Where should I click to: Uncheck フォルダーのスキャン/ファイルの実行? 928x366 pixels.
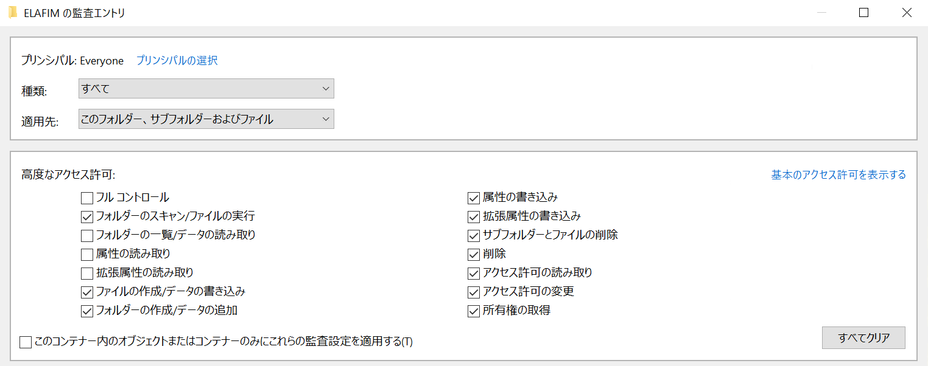click(86, 216)
